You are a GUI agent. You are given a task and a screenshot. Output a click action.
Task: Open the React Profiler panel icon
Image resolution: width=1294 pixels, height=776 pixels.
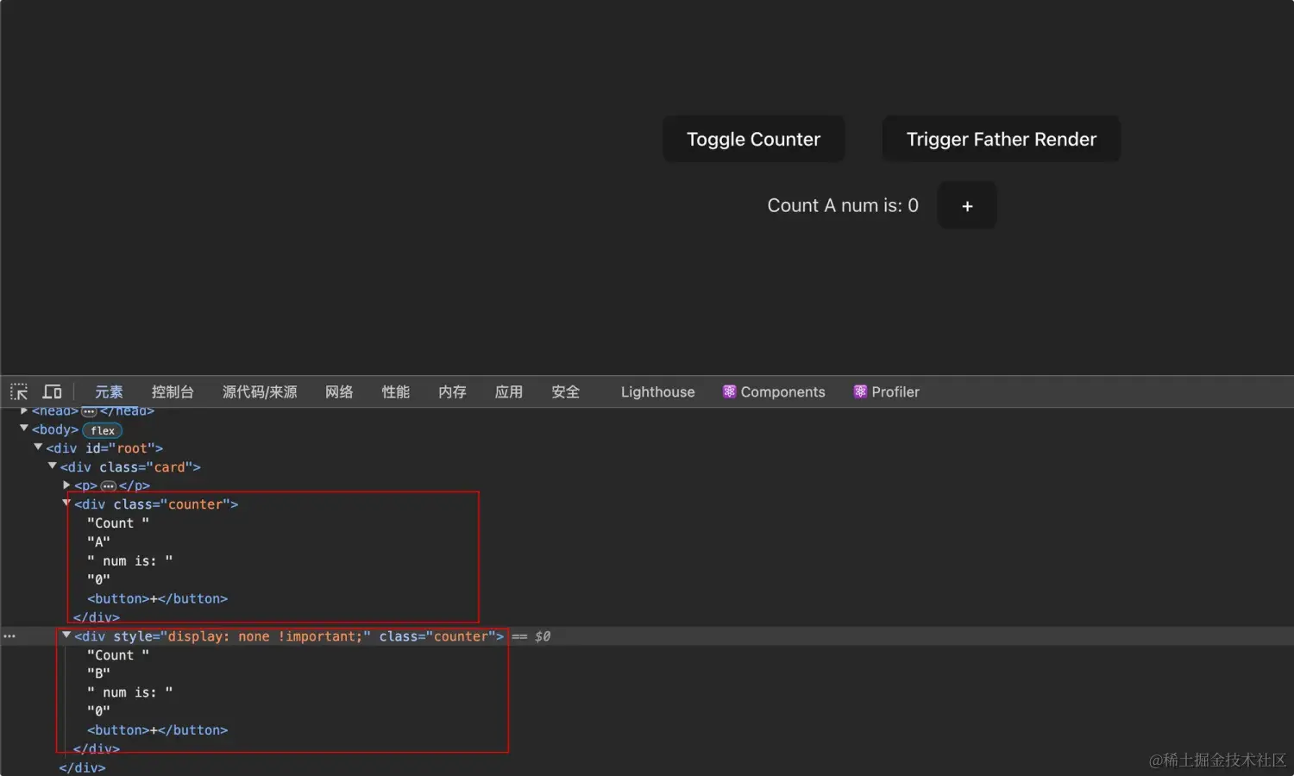tap(860, 391)
